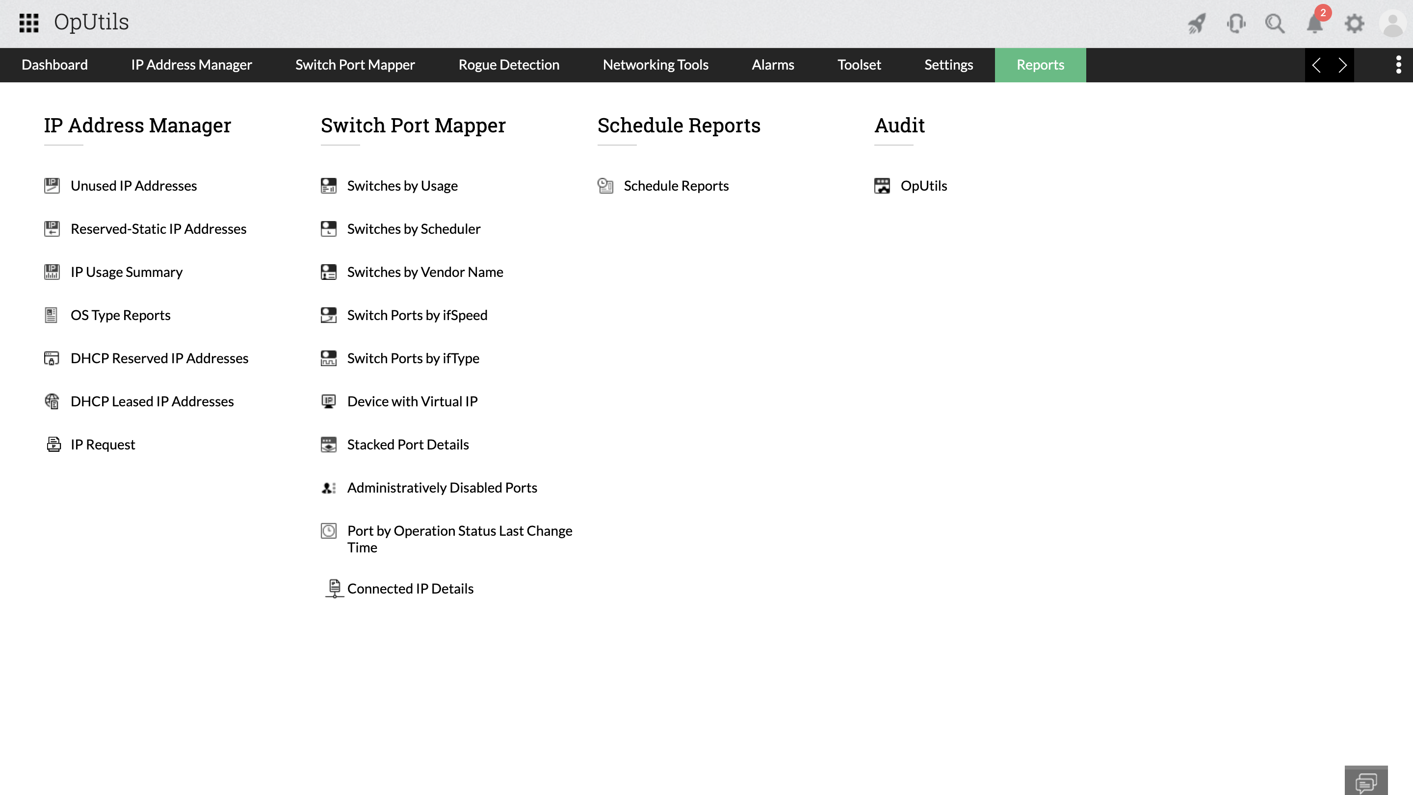
Task: Expand the IP Address Manager menu section
Action: (137, 124)
